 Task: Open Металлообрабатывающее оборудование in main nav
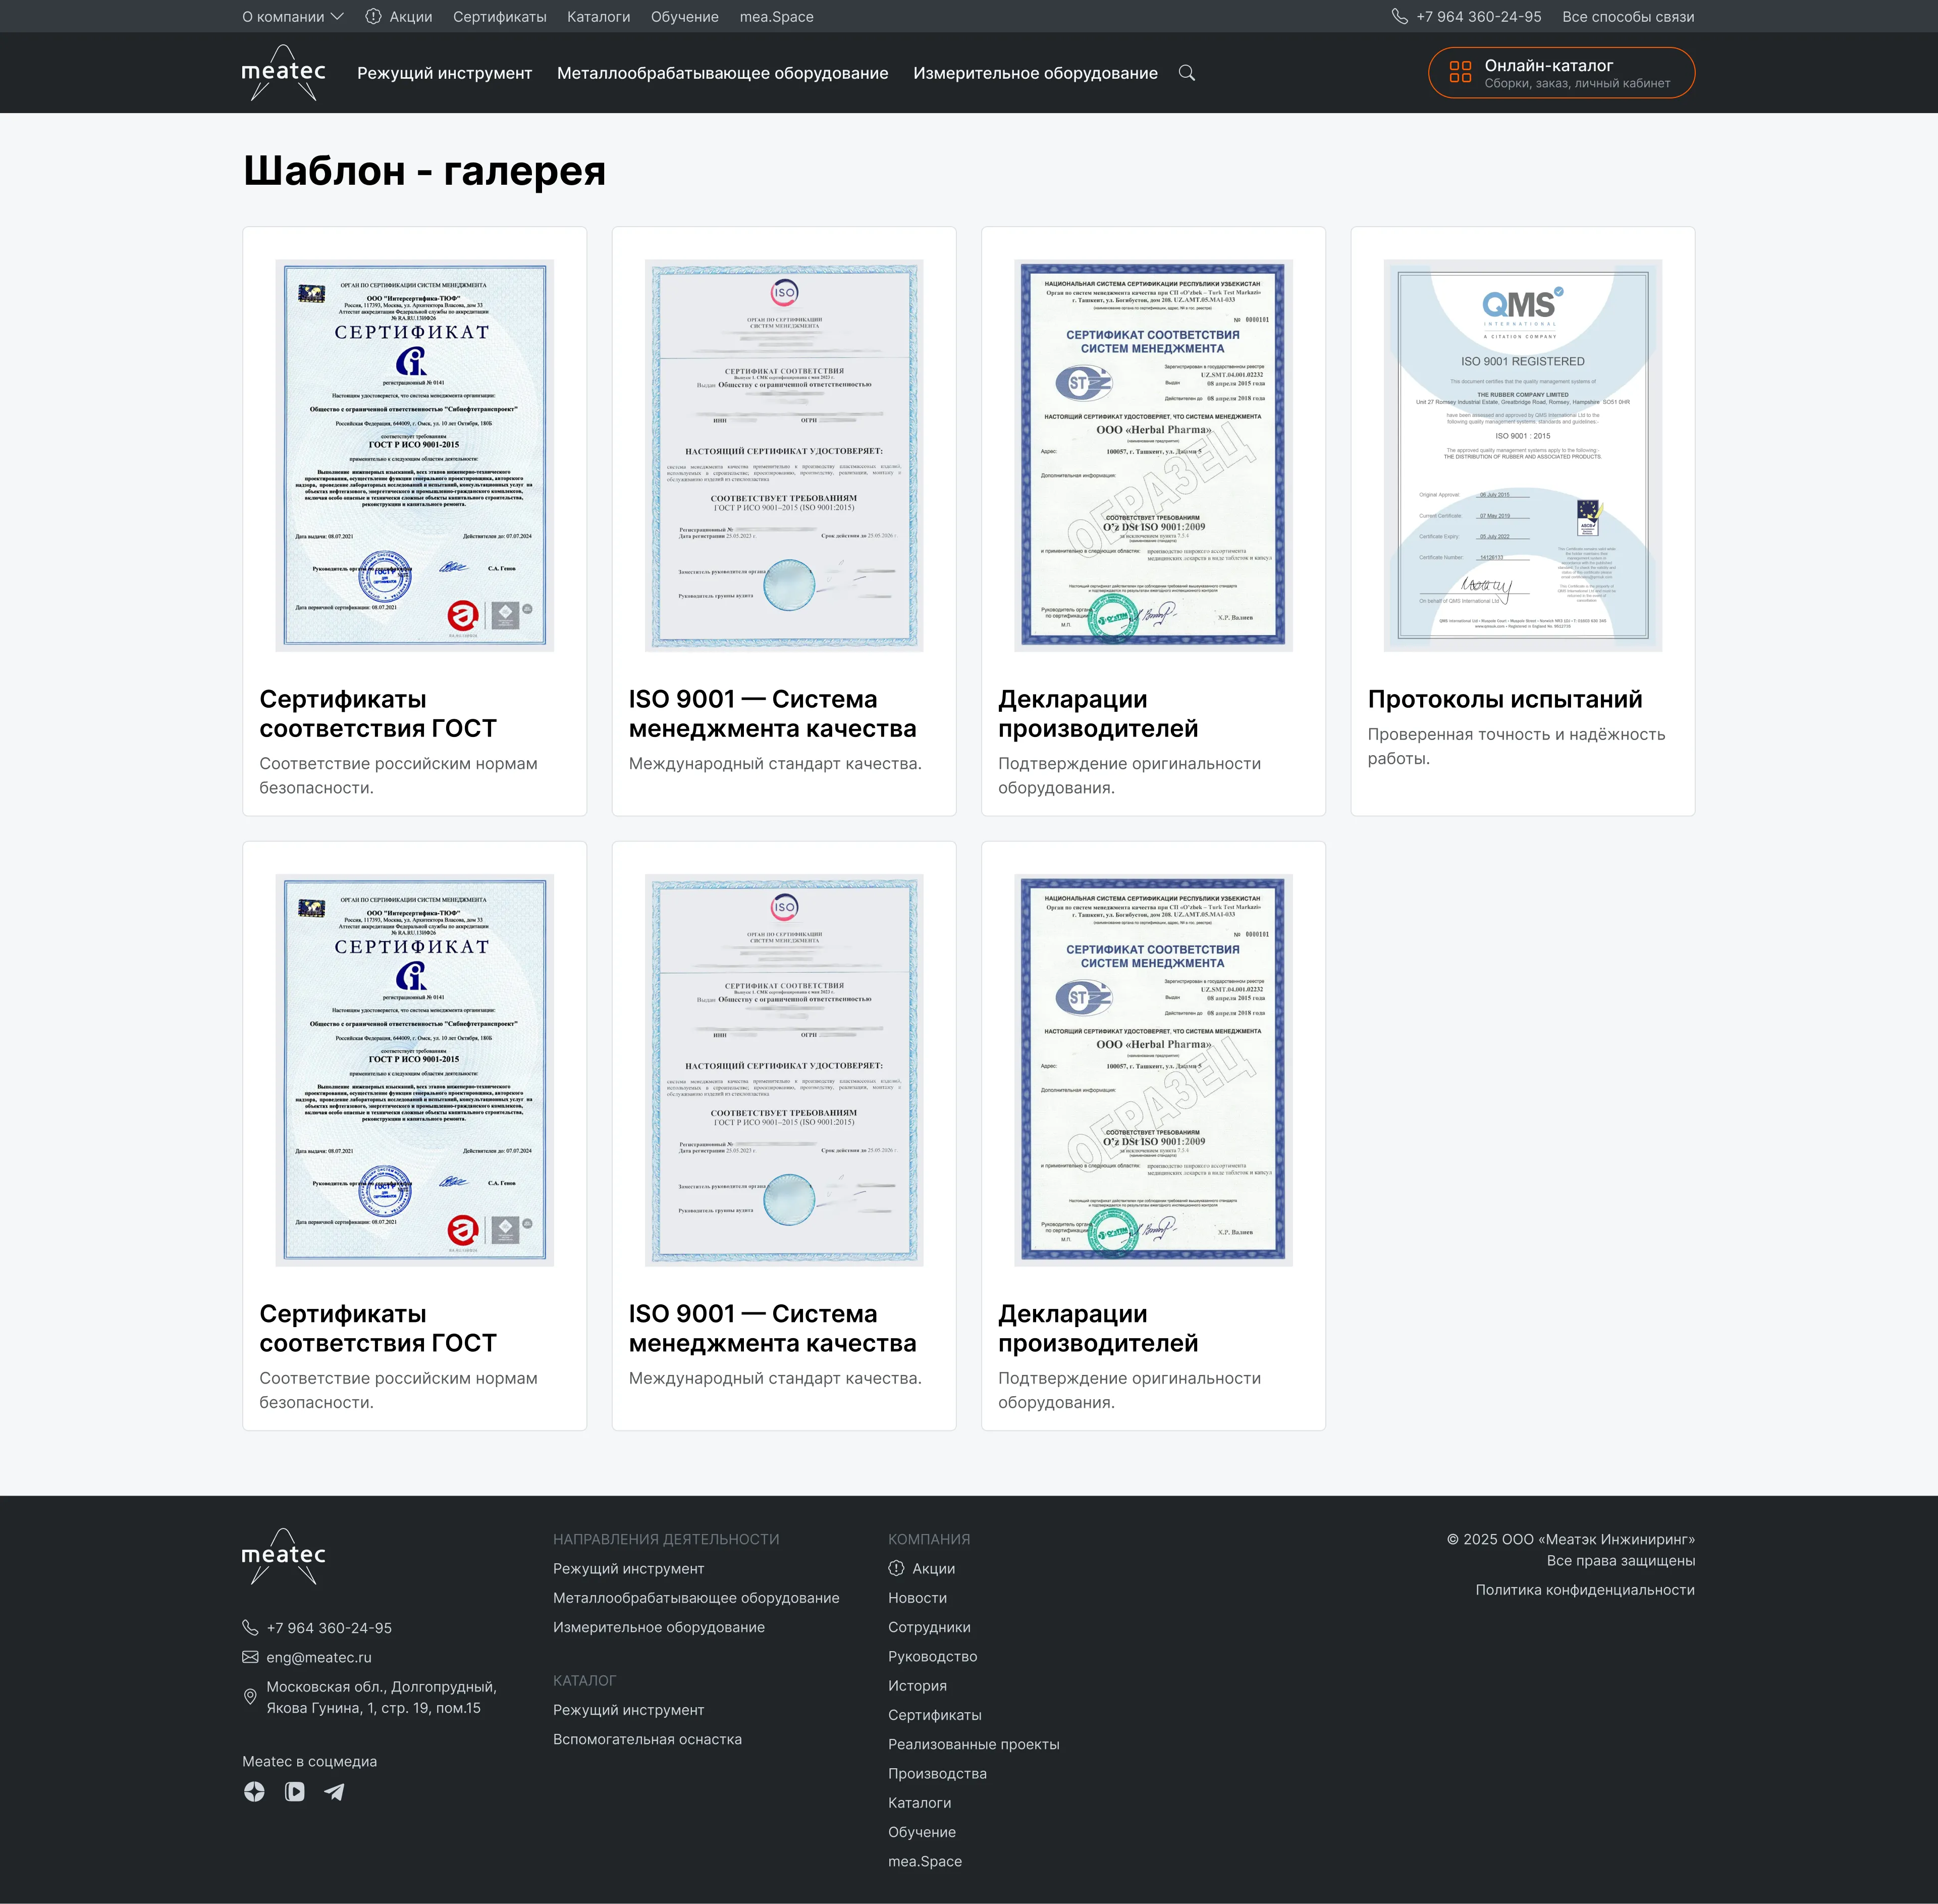click(x=722, y=73)
